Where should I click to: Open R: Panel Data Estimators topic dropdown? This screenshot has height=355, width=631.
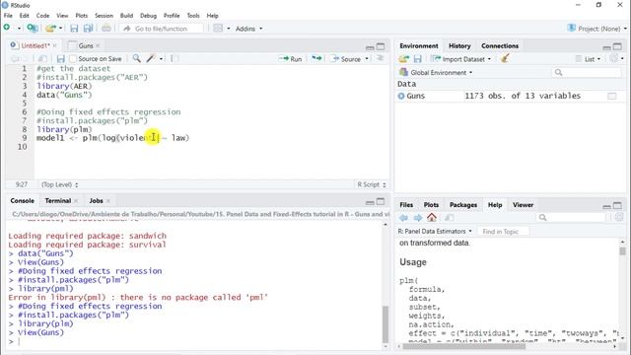pos(435,232)
